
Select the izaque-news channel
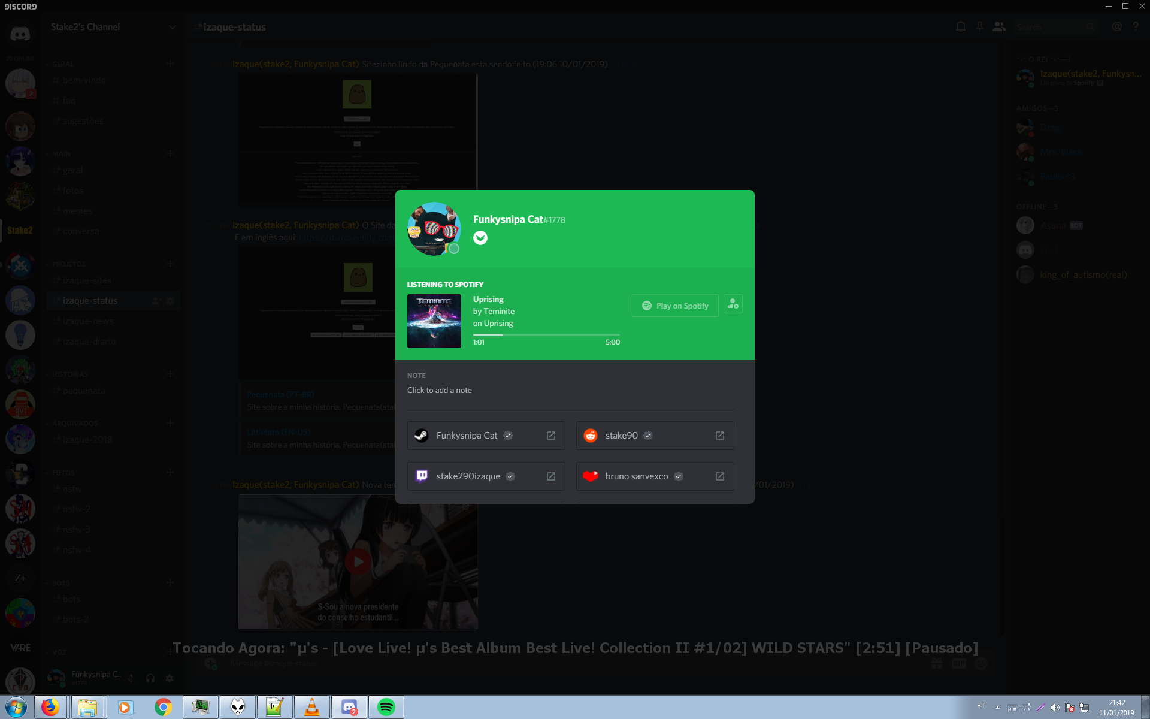113,321
